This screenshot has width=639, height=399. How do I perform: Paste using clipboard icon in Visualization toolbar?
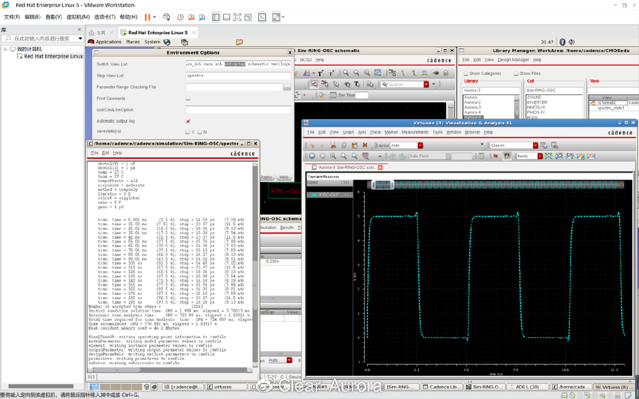coord(354,145)
